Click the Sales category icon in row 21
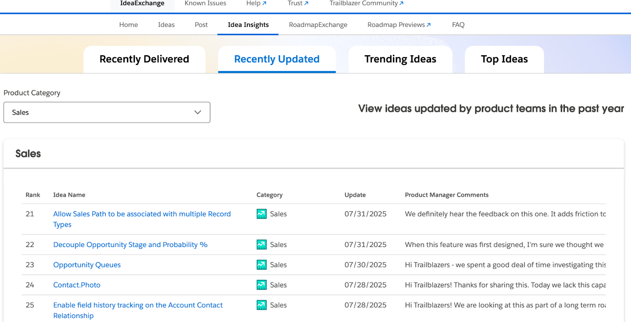The image size is (631, 322). point(261,214)
